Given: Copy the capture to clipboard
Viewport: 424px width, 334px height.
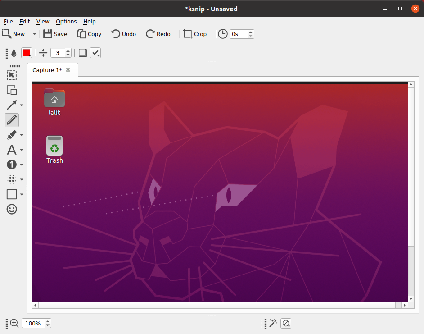Looking at the screenshot, I should [x=89, y=34].
